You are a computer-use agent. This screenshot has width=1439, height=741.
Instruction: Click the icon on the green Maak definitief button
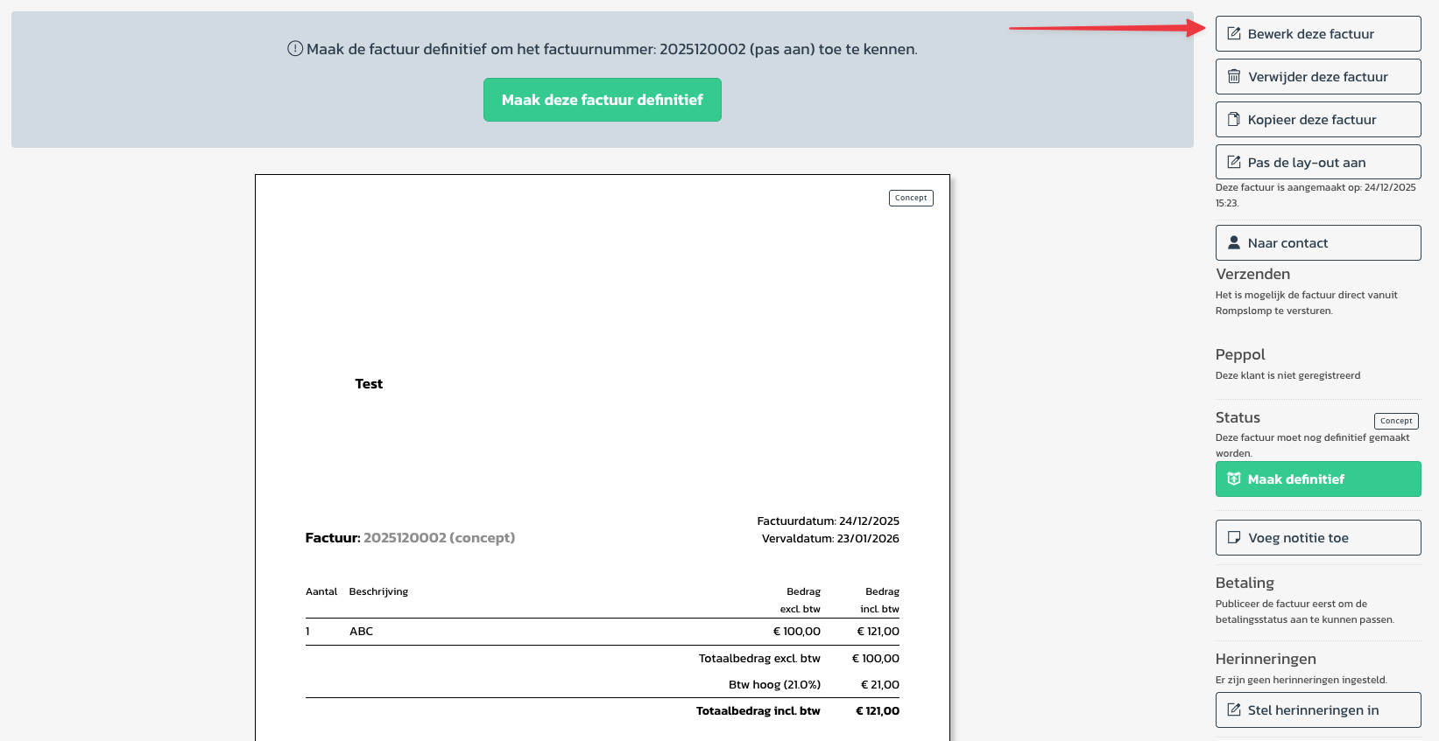pos(1234,479)
